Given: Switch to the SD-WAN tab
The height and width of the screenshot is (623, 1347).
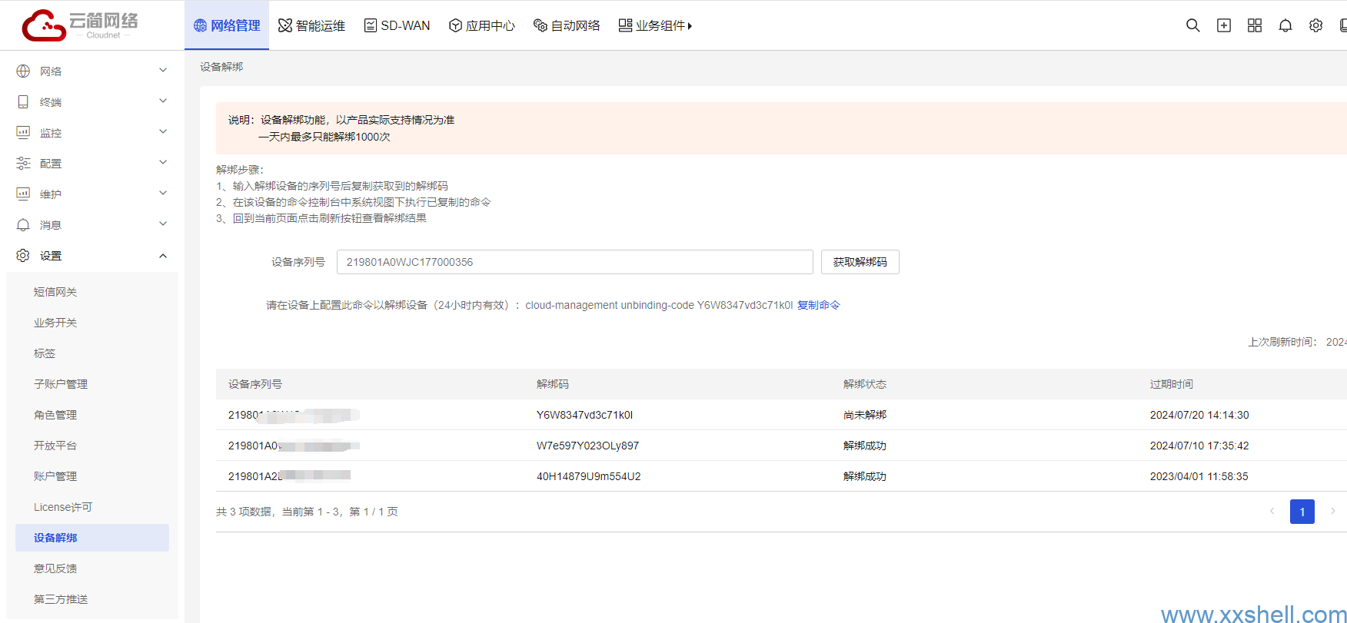Looking at the screenshot, I should [397, 25].
